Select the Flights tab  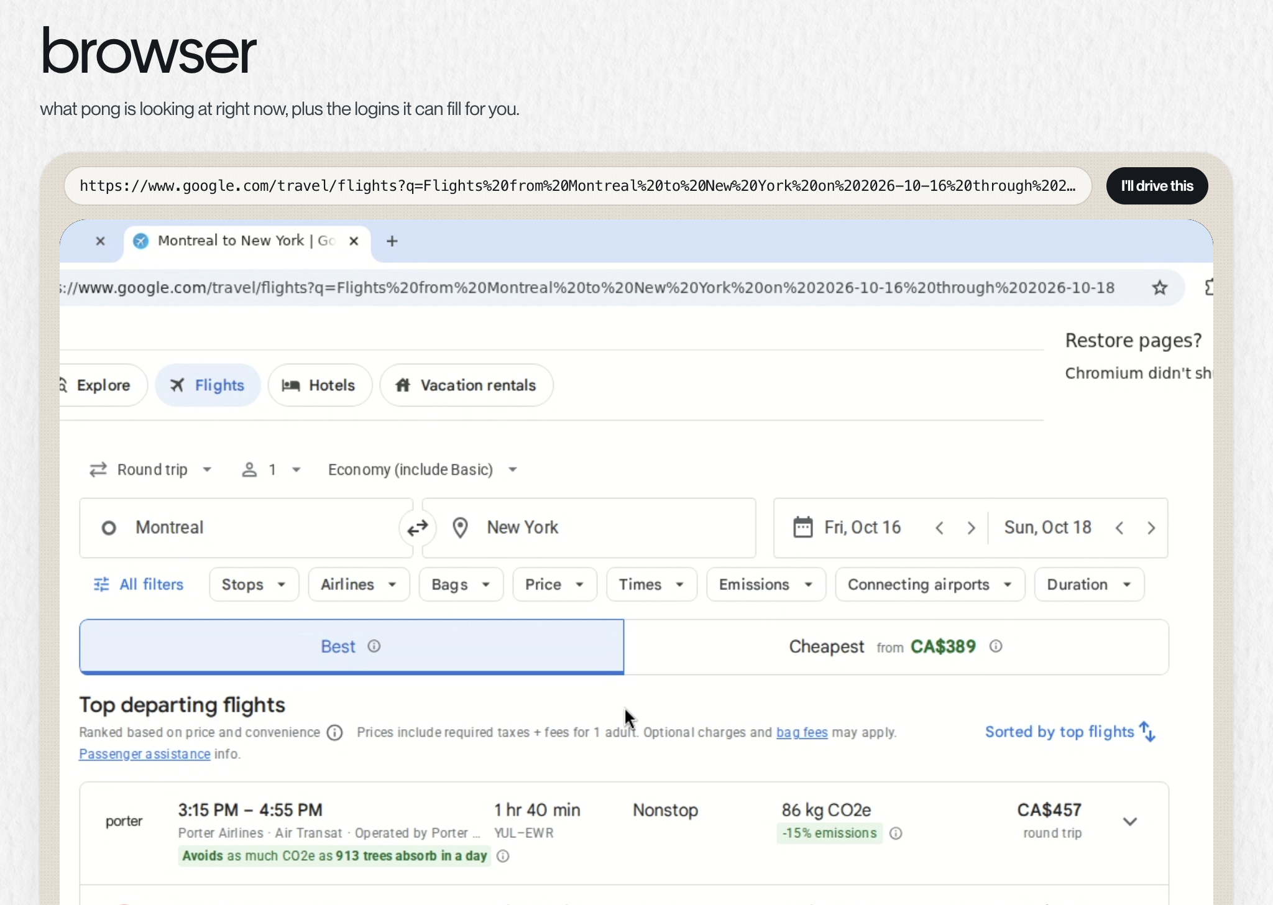coord(208,385)
